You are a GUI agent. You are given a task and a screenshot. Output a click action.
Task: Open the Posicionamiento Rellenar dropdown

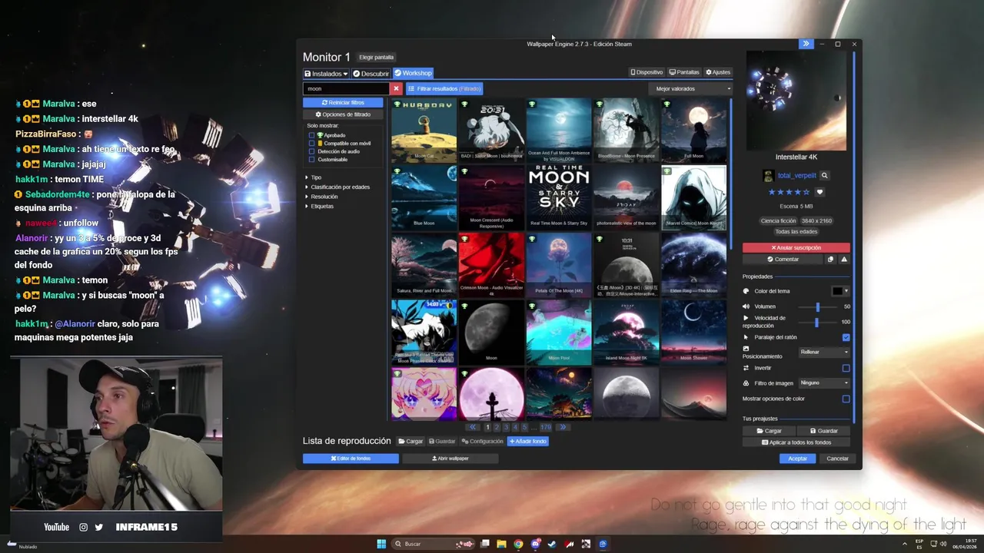[824, 352]
